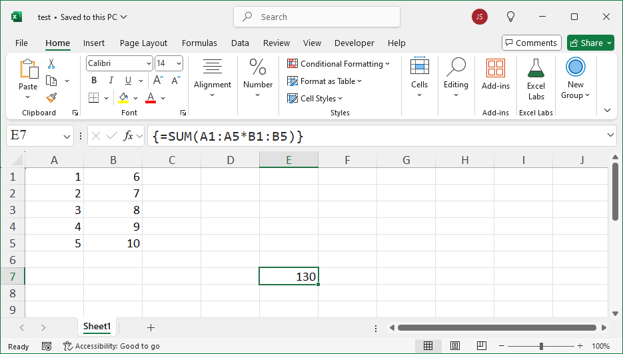The image size is (623, 354).
Task: Open Conditional Formatting menu
Action: coord(338,63)
